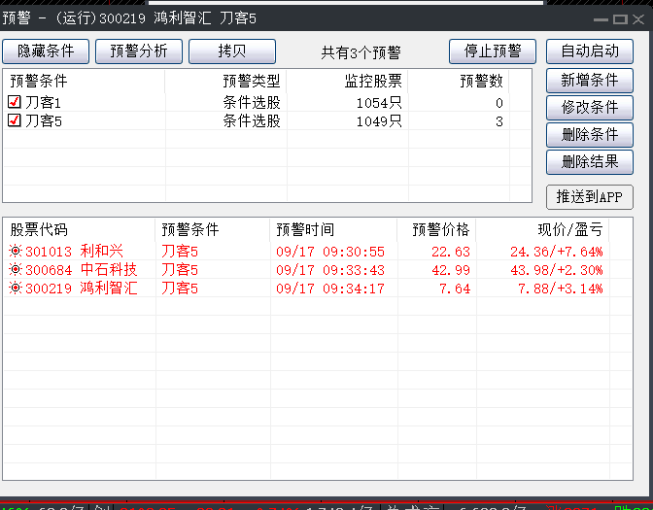This screenshot has width=653, height=510.
Task: Toggle the 刀客1 condition checkbox
Action: click(x=15, y=103)
